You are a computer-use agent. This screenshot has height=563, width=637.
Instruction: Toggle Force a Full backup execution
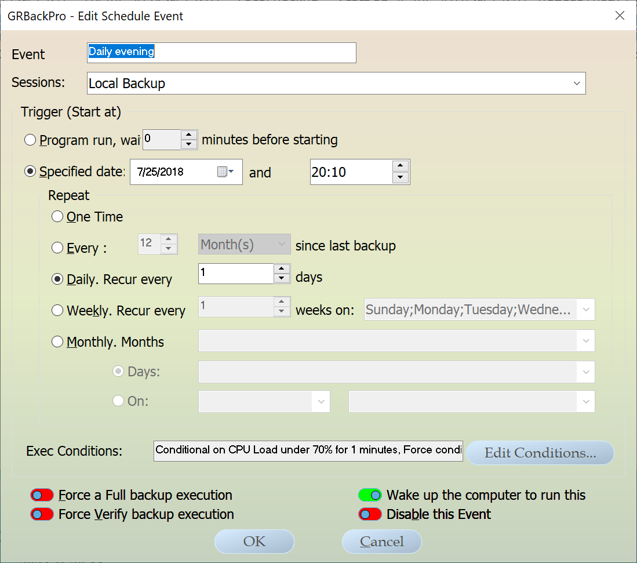click(42, 495)
